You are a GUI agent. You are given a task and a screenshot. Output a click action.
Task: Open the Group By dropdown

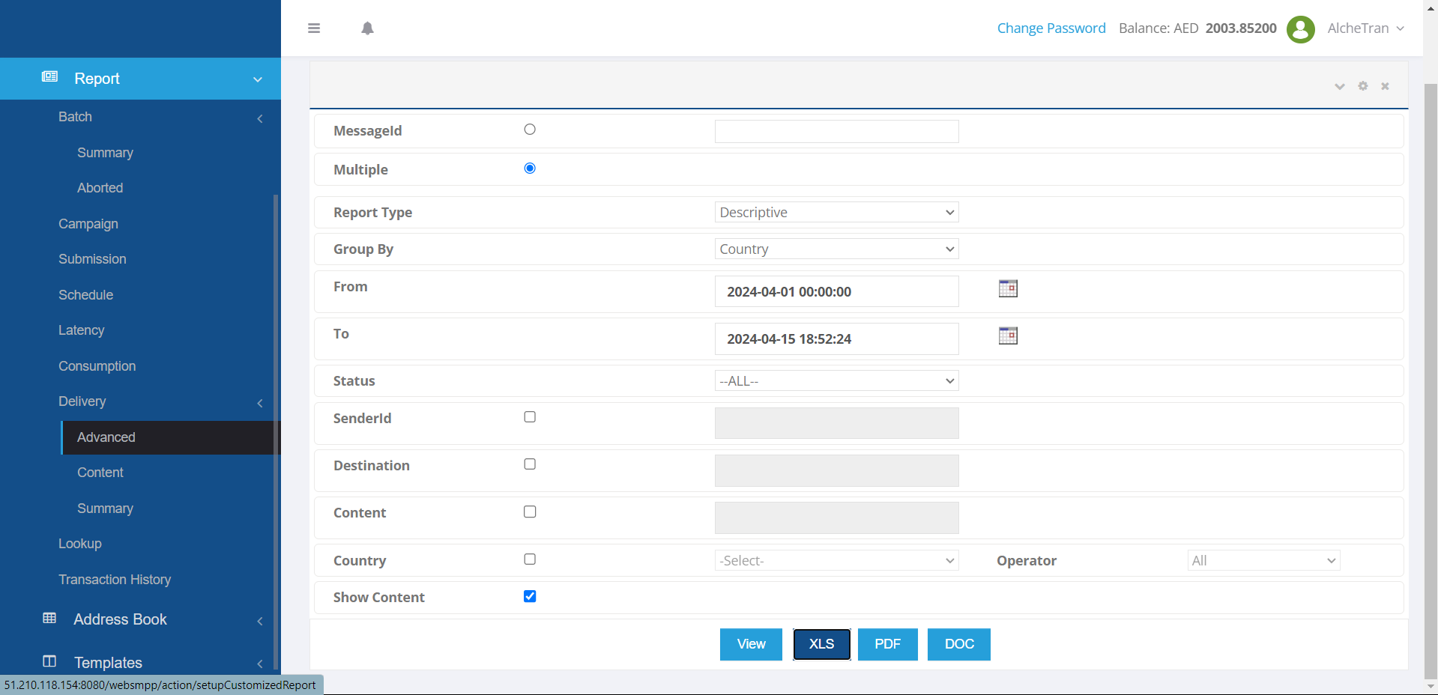(x=836, y=249)
